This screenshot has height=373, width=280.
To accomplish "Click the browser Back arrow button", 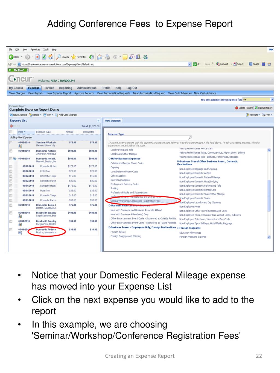I will pos(11,57).
